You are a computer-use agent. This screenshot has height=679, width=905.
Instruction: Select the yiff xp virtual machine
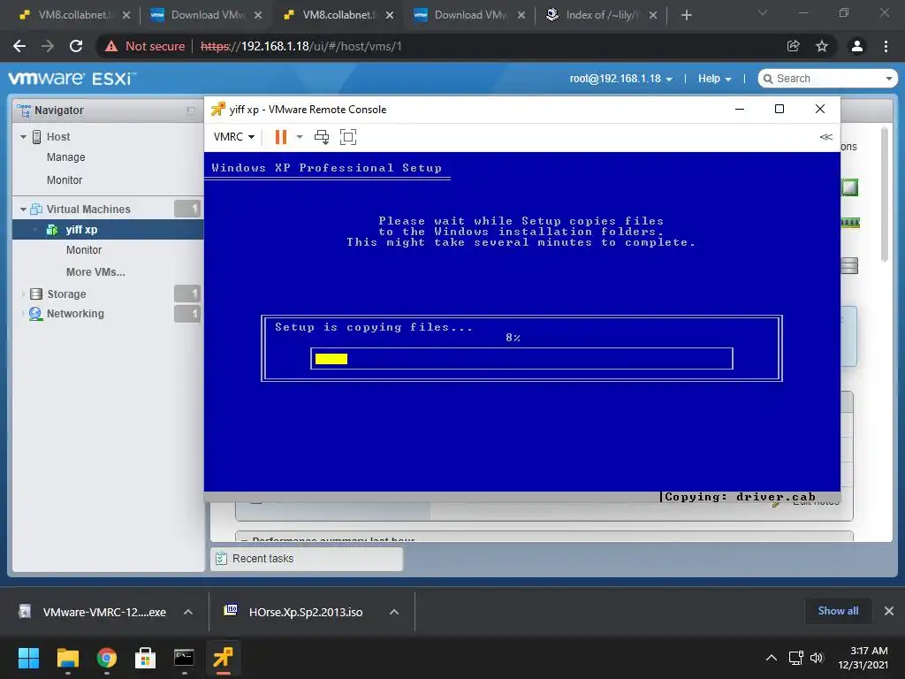(81, 229)
